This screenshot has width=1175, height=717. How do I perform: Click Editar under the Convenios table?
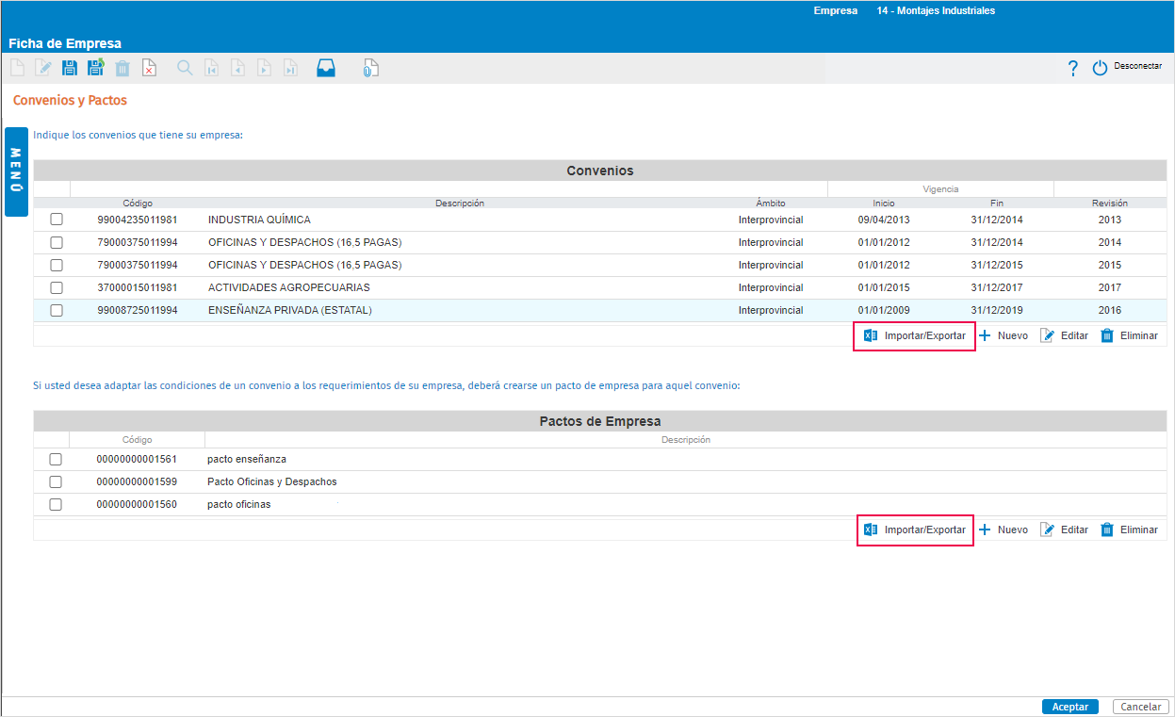point(1064,335)
